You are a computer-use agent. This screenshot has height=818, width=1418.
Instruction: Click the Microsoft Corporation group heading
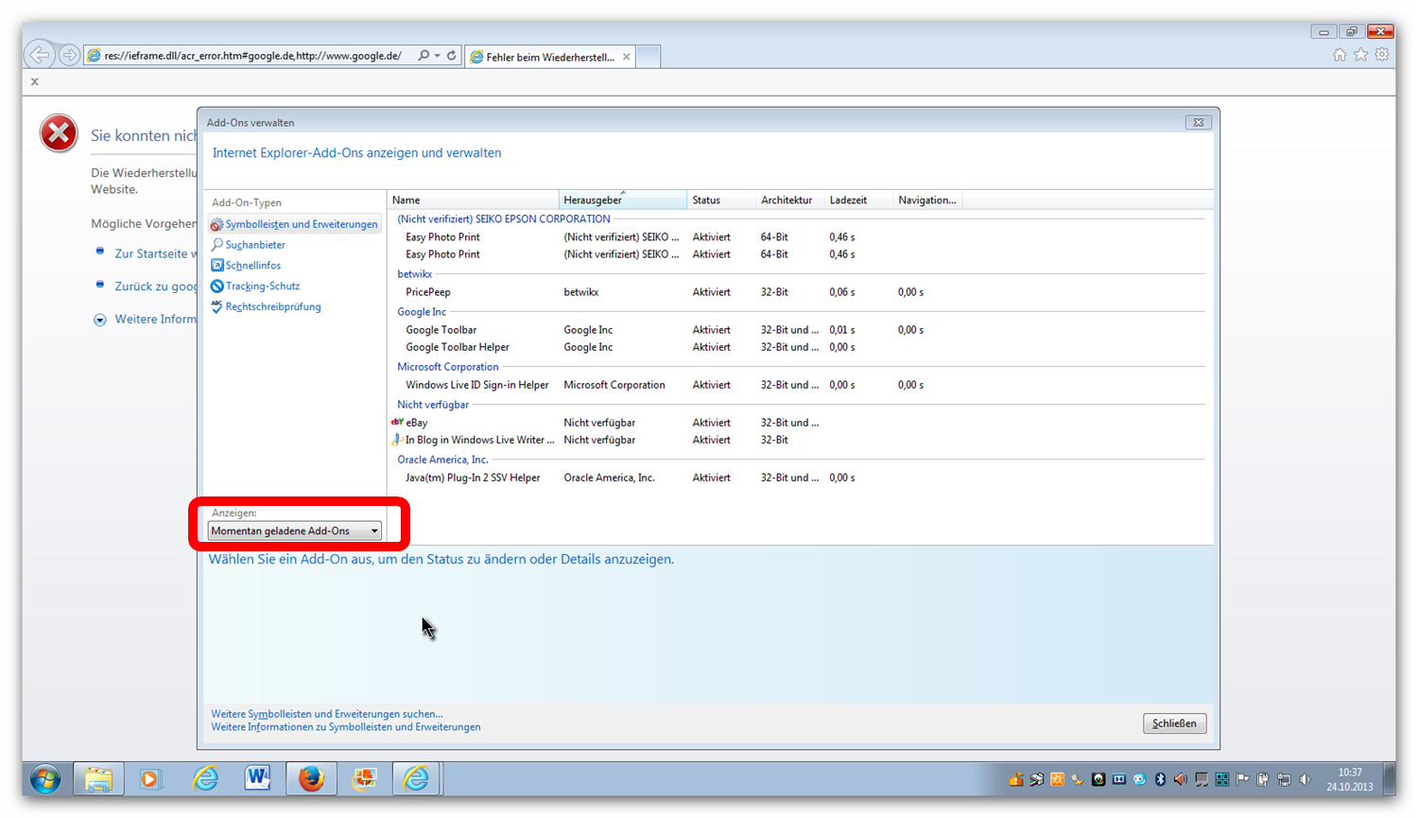click(x=447, y=367)
